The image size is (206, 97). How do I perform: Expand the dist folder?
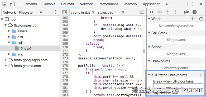click(x=9, y=37)
